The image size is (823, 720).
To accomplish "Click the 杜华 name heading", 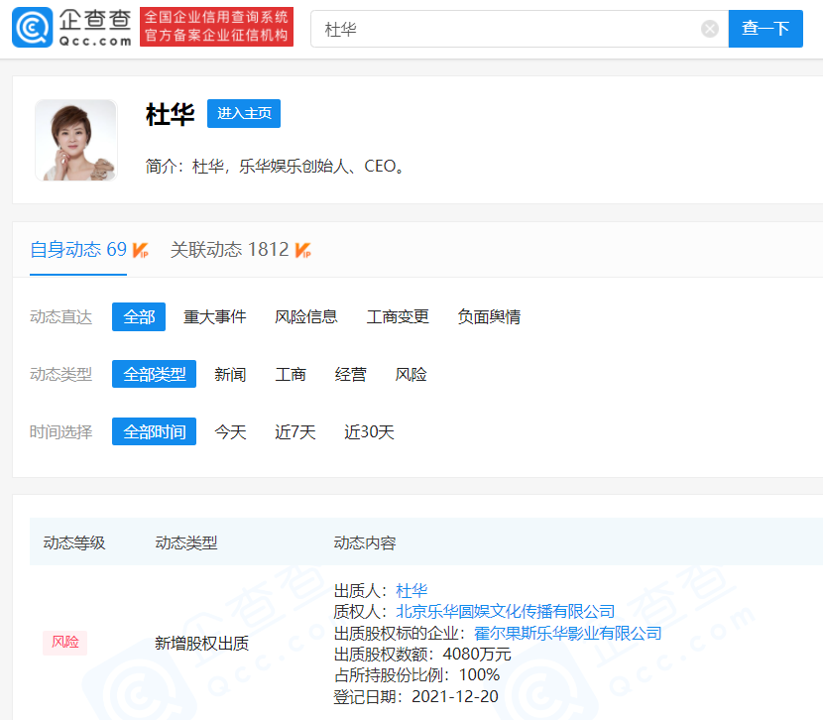I will pos(171,114).
